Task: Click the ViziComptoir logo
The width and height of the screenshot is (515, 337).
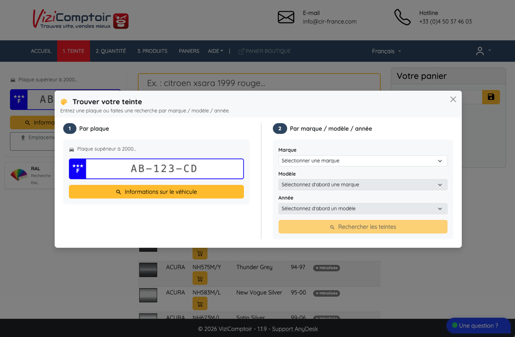Action: pos(81,20)
